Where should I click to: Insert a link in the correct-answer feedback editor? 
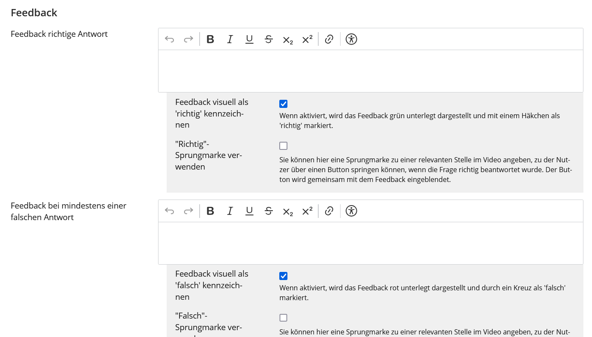329,39
